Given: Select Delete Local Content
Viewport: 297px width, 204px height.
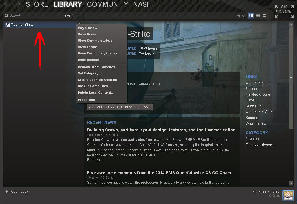Looking at the screenshot, I should click(x=96, y=92).
